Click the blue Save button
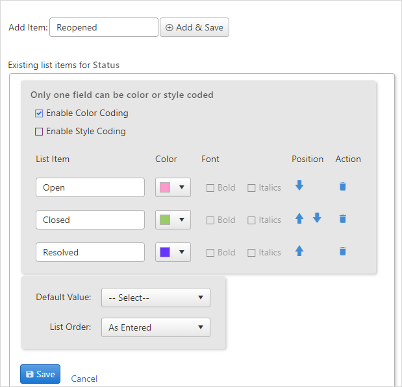The height and width of the screenshot is (387, 402). pyautogui.click(x=40, y=374)
